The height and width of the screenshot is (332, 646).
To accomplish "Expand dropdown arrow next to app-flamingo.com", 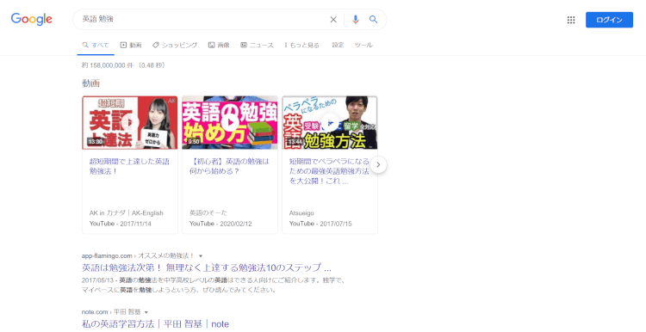I will (x=201, y=256).
